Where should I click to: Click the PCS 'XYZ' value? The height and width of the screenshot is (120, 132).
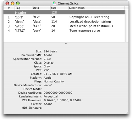pos(46,70)
